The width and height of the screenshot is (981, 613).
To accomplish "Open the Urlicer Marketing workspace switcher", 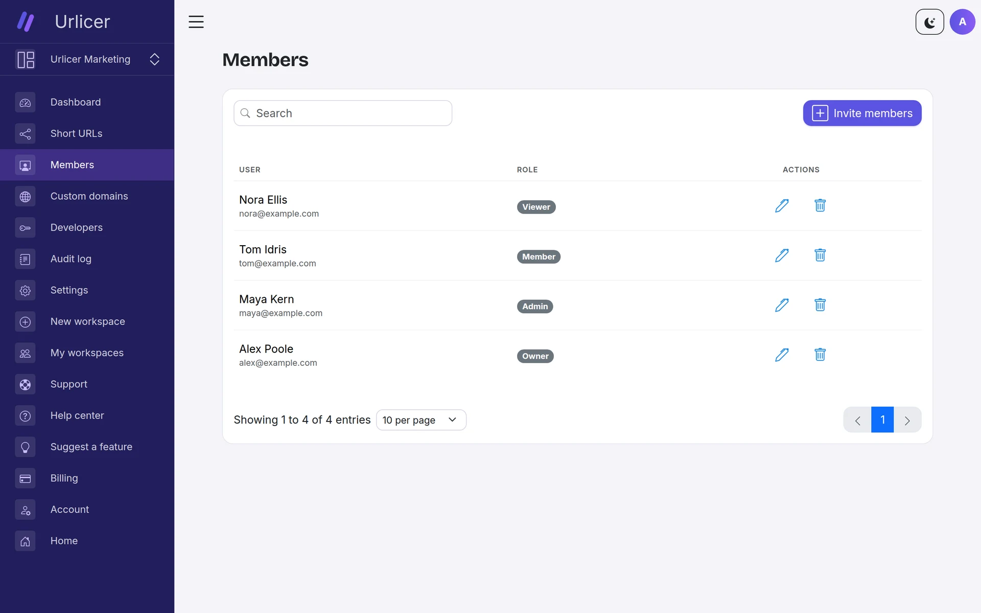I will pyautogui.click(x=87, y=59).
